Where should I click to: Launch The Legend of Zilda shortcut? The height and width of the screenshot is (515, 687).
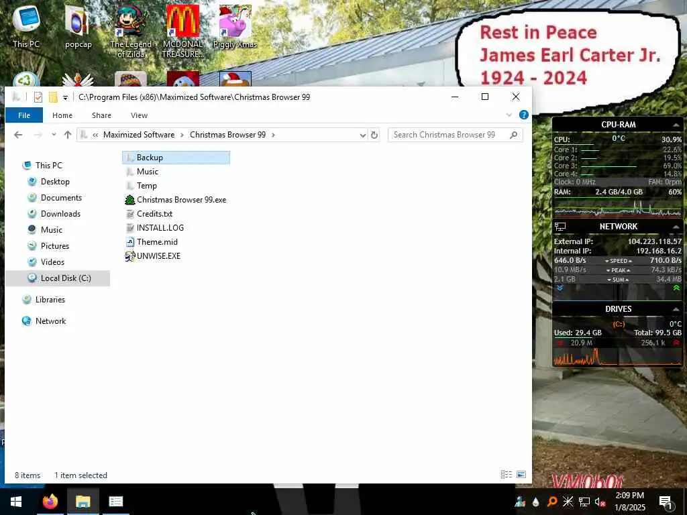(131, 32)
